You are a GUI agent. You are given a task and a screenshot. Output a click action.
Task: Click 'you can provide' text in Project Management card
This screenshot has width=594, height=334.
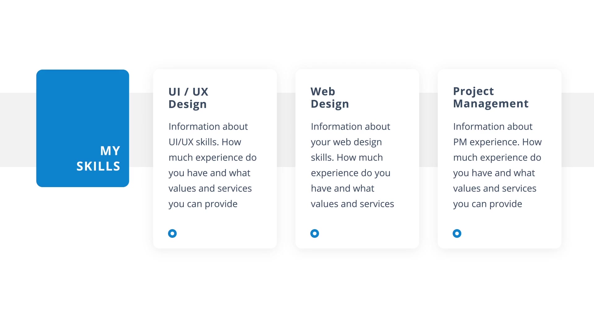click(488, 204)
